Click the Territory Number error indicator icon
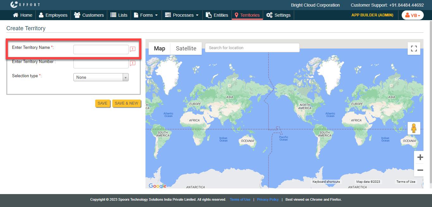432x207 pixels. tap(133, 63)
